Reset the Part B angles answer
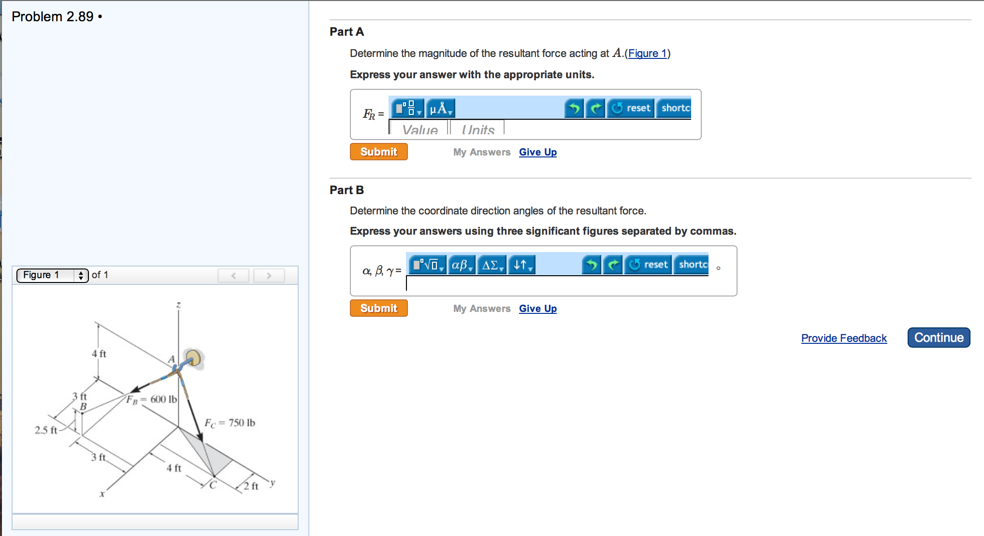The width and height of the screenshot is (984, 536). click(649, 265)
